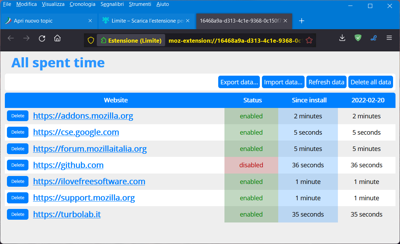Open the https://support.mozilla.org link
This screenshot has height=244, width=400.
pos(84,198)
